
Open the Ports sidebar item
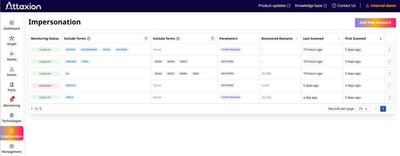pos(11,87)
